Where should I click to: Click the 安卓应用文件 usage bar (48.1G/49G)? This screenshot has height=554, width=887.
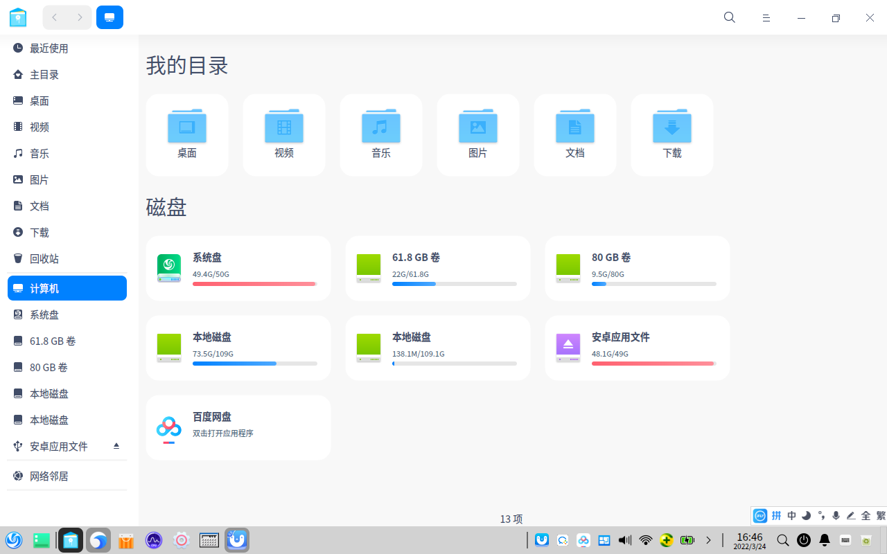click(654, 364)
